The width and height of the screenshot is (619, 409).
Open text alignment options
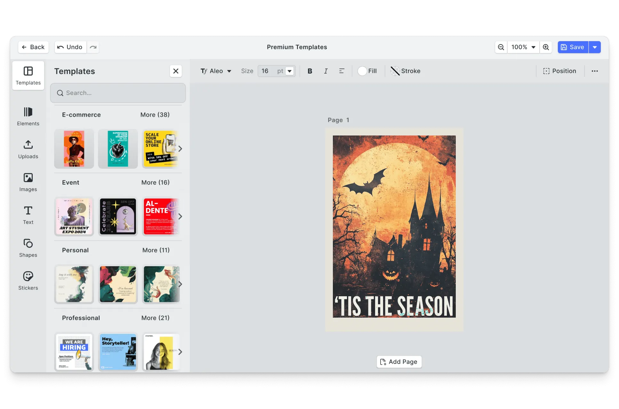342,71
